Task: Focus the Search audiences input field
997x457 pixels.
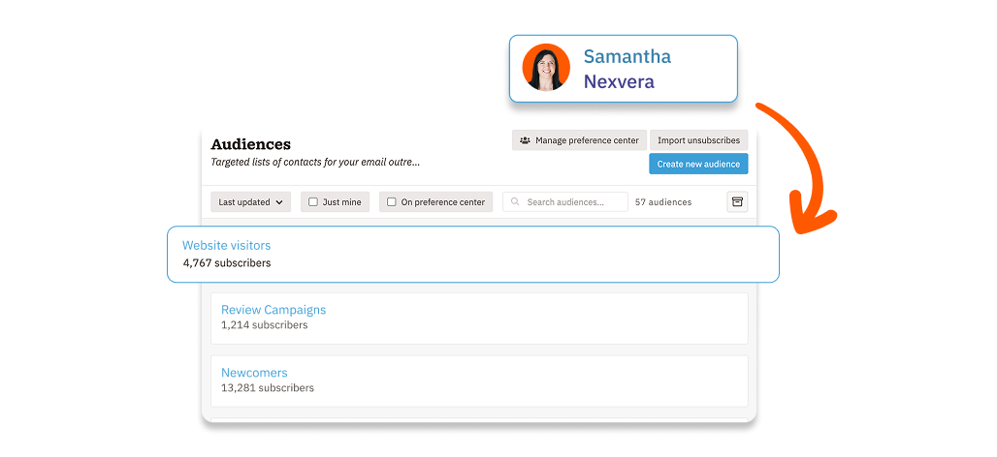Action: click(572, 202)
